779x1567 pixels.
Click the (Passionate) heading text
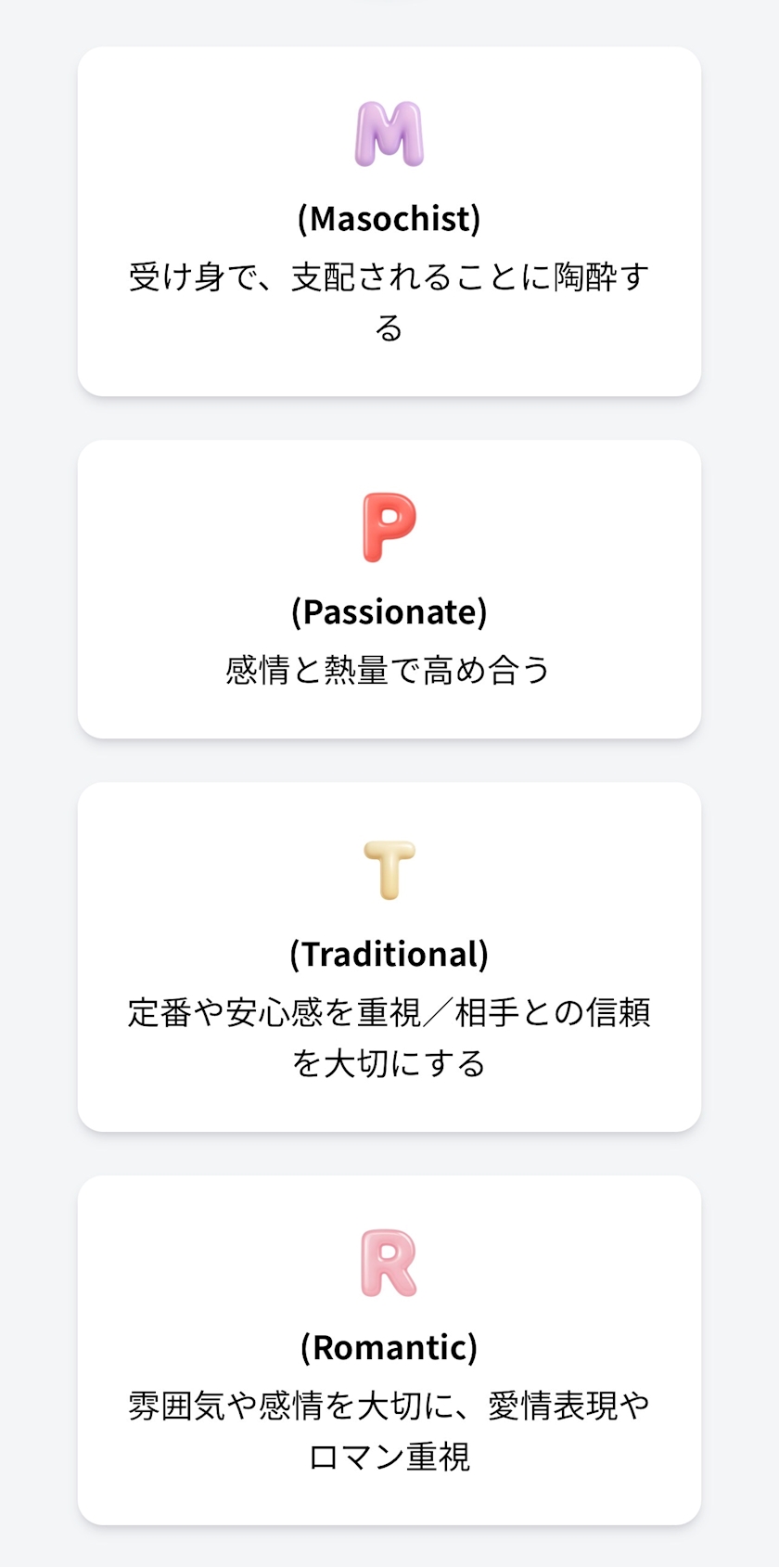click(x=389, y=612)
